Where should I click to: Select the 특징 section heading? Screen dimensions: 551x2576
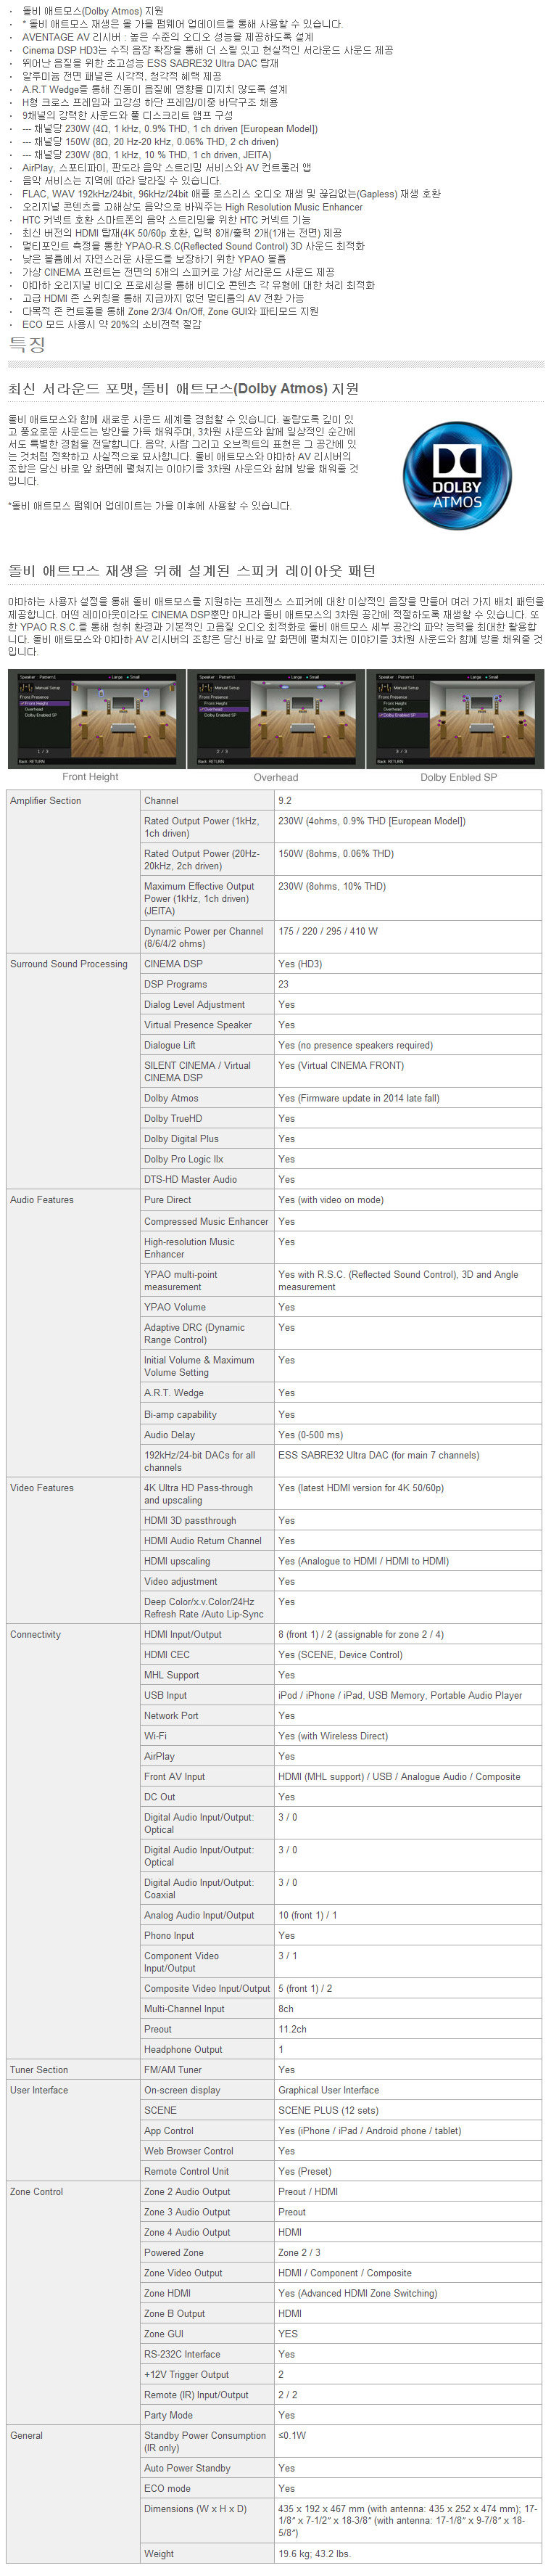click(x=27, y=344)
